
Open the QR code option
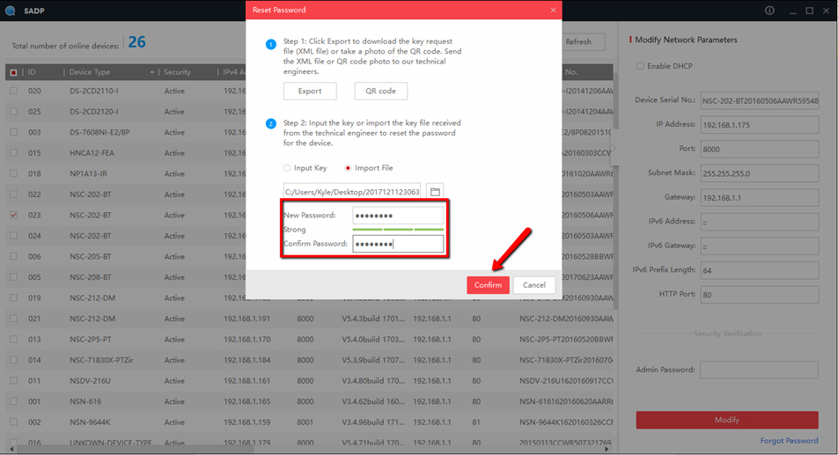click(380, 91)
